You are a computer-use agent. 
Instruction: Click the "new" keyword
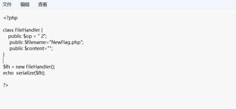(x=20, y=67)
